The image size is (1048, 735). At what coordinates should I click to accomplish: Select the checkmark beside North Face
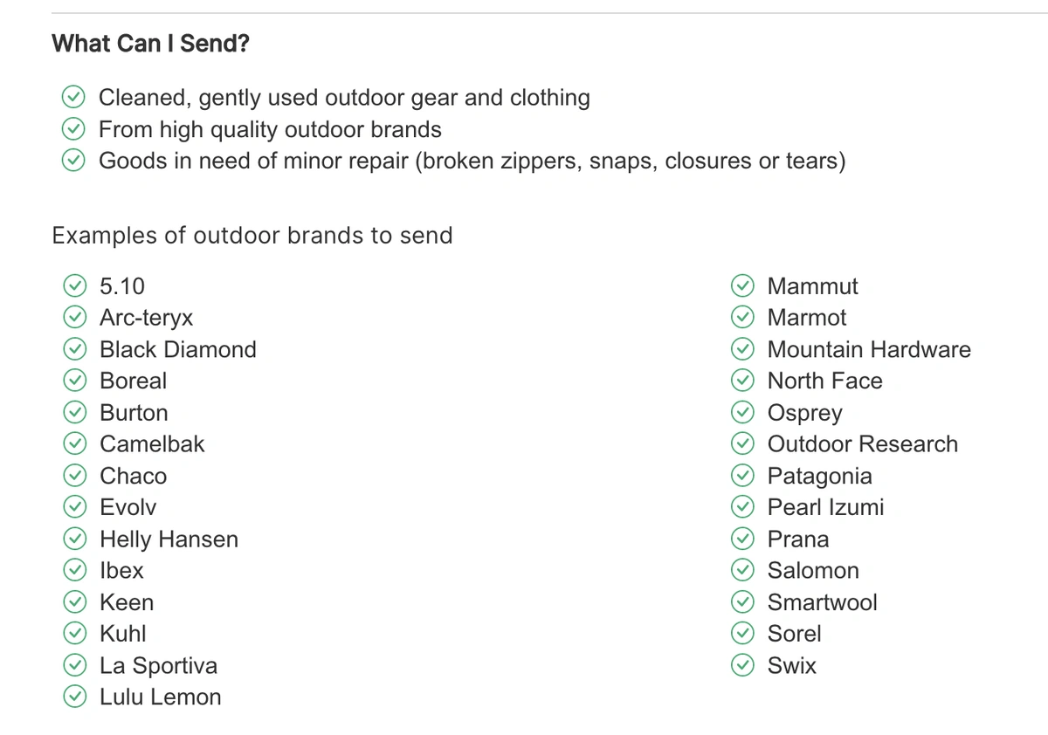(x=743, y=381)
